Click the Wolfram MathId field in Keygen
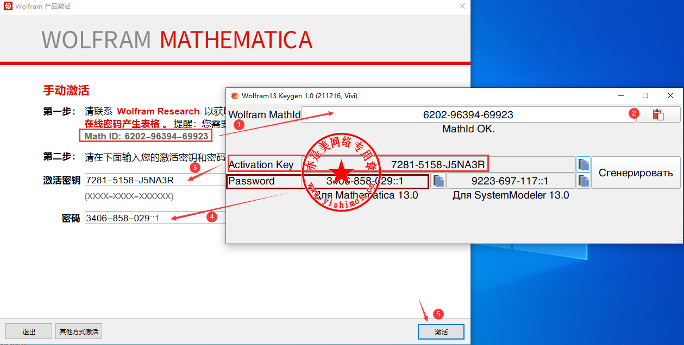This screenshot has width=684, height=345. [468, 114]
